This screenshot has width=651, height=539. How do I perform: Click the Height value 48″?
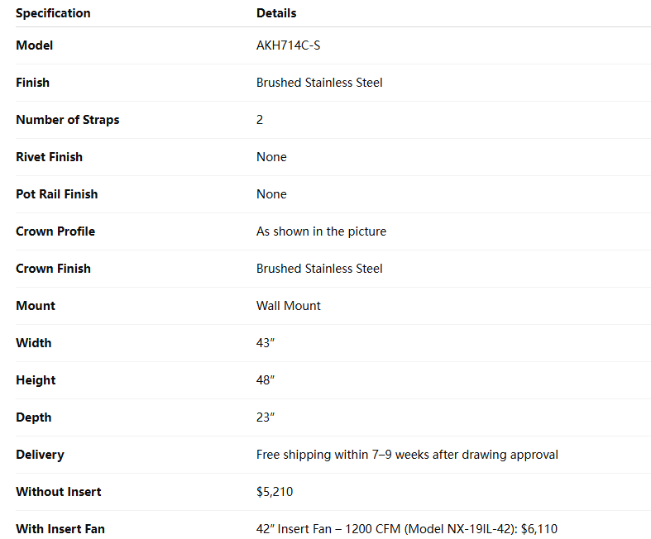(x=266, y=380)
